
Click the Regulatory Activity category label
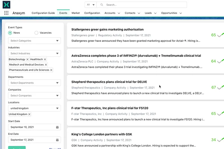coord(110,35)
